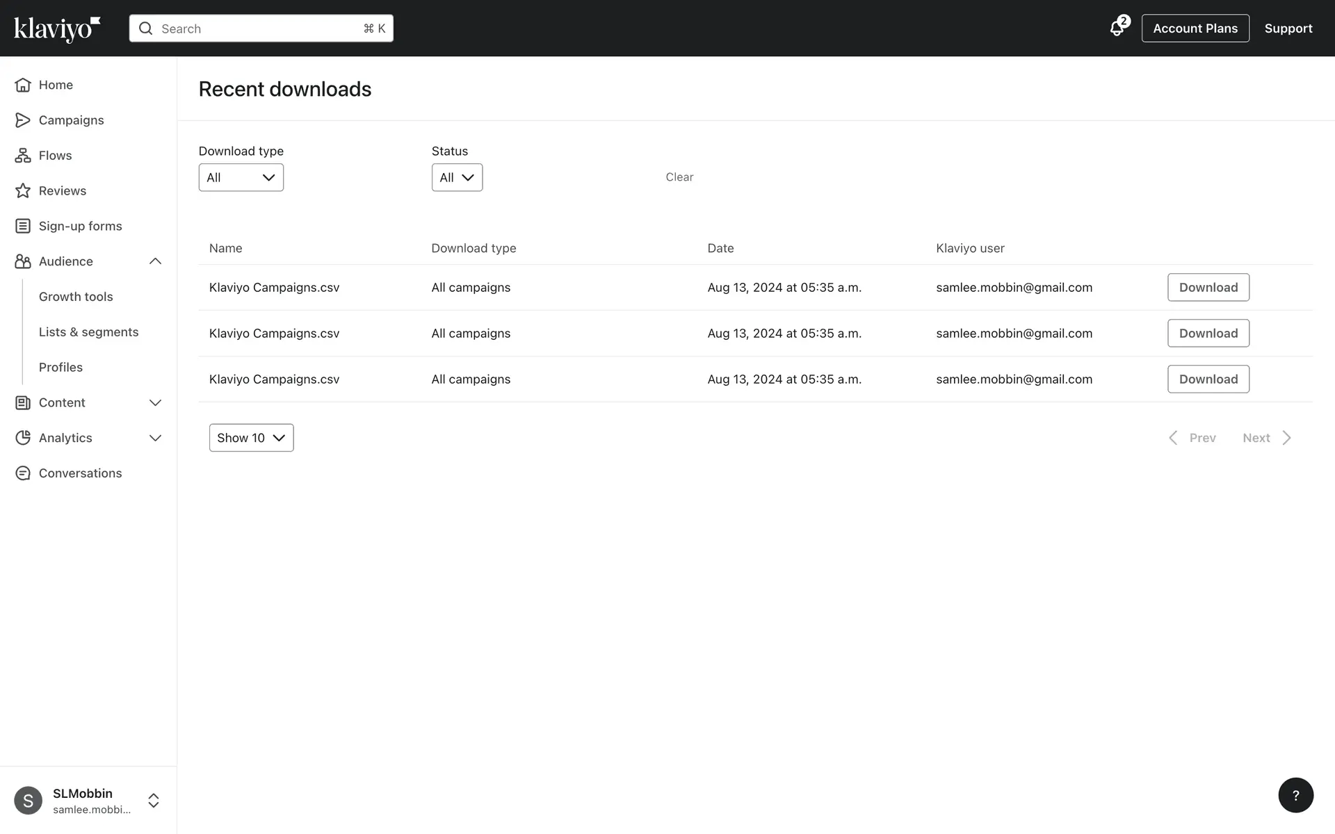The width and height of the screenshot is (1335, 834).
Task: Click the Klaviyo logo
Action: (x=57, y=28)
